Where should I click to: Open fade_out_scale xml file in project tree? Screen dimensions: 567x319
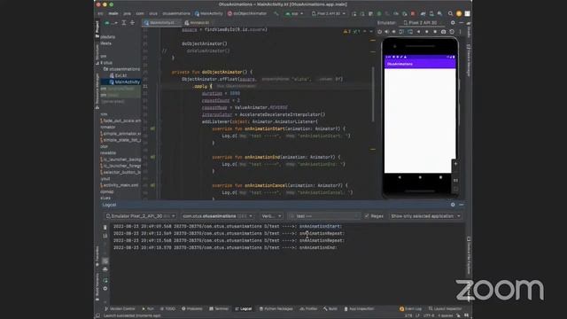pyautogui.click(x=120, y=121)
